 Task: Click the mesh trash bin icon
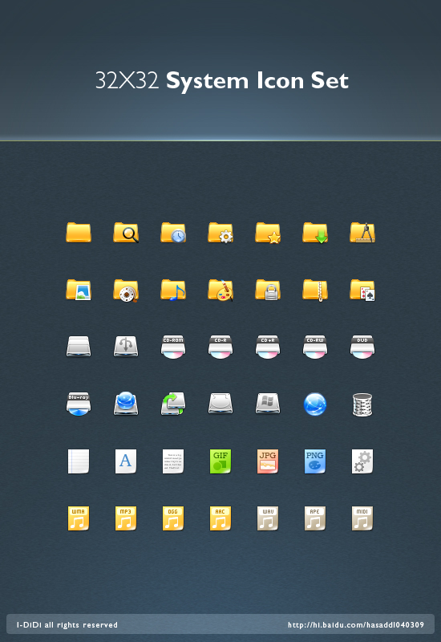tap(362, 404)
